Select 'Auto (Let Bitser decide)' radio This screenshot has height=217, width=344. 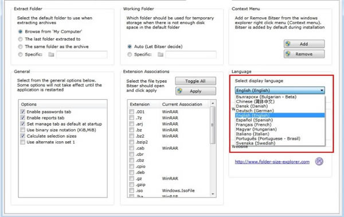pos(130,46)
